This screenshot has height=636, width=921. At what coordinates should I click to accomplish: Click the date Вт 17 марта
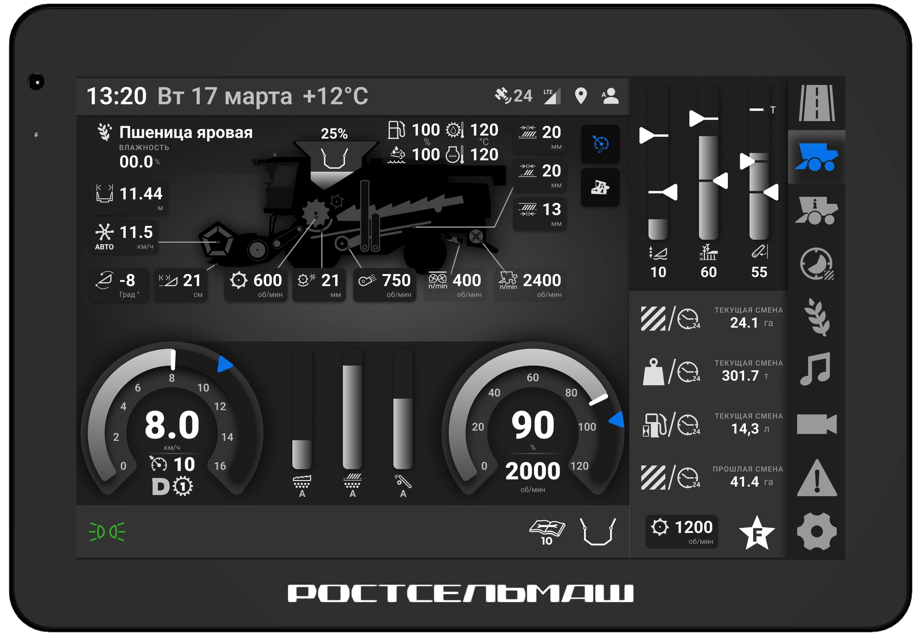tap(225, 96)
